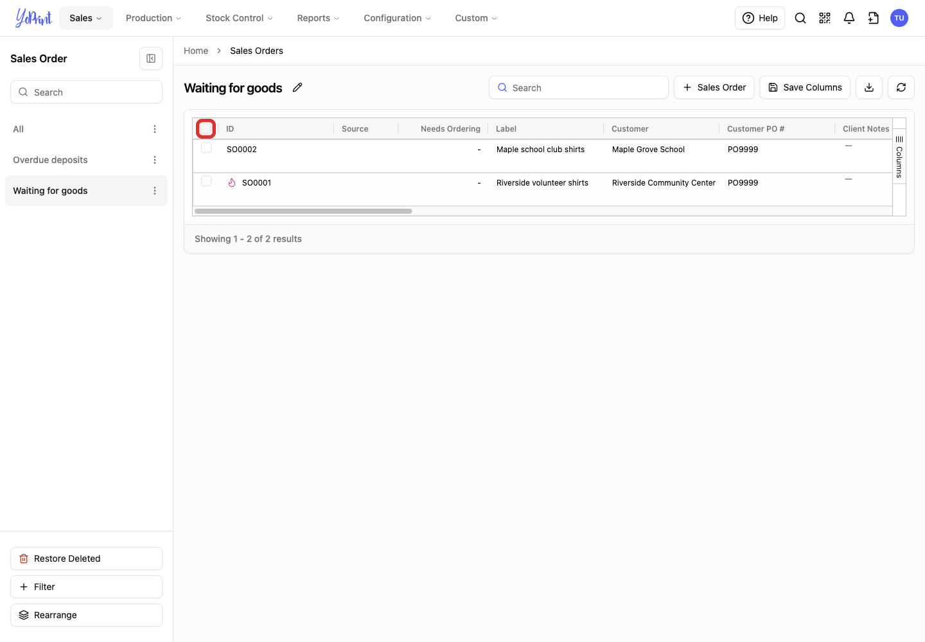Collapse the Sales Order sidebar panel
The image size is (925, 642).
pyautogui.click(x=151, y=58)
